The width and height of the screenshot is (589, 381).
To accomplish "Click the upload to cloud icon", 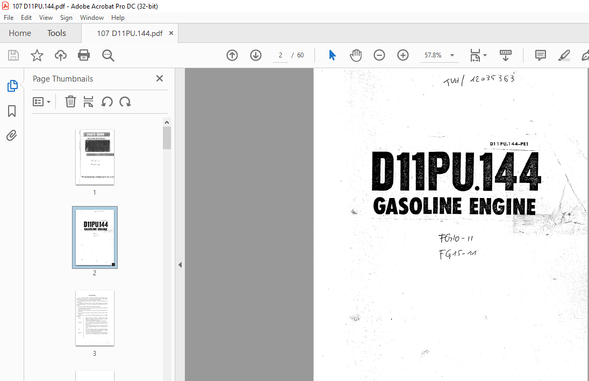I will pyautogui.click(x=61, y=55).
